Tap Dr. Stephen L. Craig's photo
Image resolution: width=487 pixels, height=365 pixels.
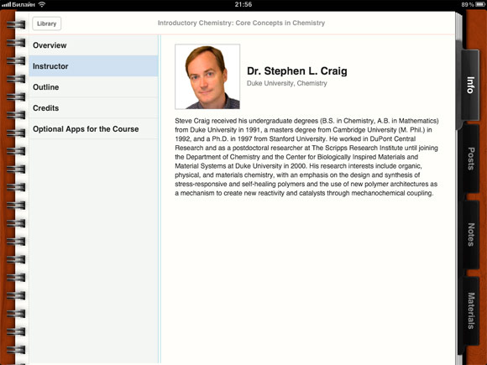(207, 76)
